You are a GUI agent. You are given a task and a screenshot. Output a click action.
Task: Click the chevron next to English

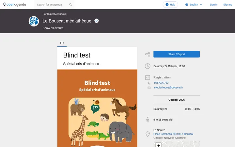coord(201,5)
